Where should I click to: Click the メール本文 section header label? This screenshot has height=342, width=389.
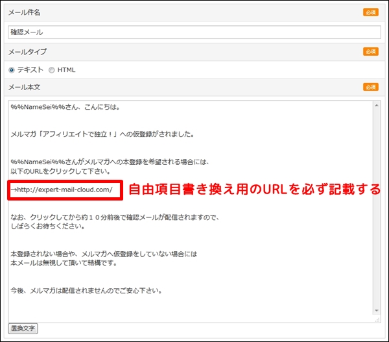(25, 87)
